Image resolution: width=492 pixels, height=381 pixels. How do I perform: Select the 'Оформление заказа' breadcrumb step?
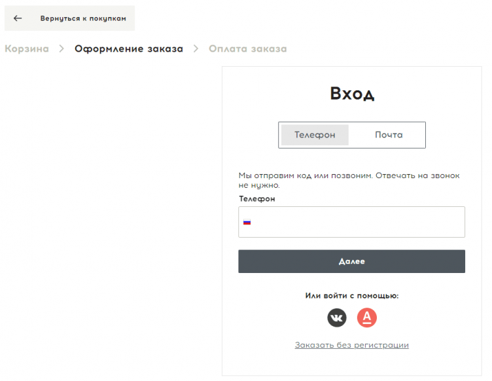point(129,49)
